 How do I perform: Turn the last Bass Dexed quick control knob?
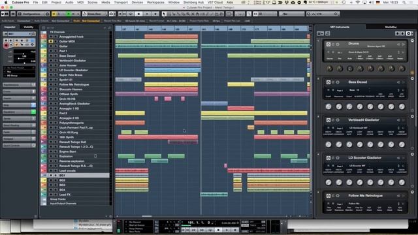point(402,106)
